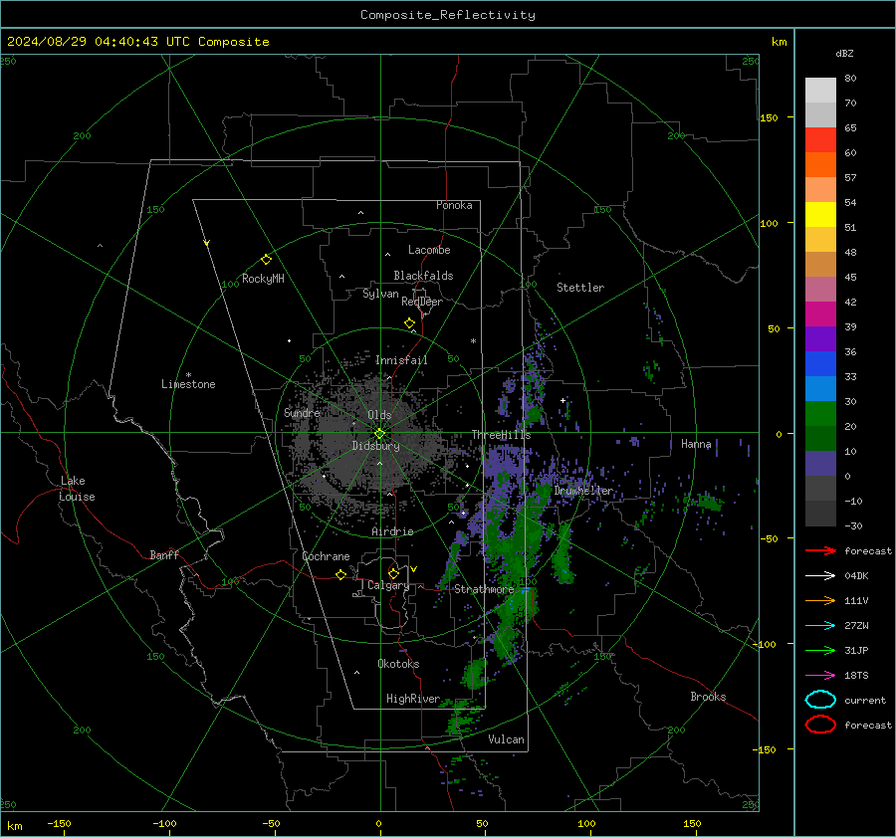This screenshot has width=896, height=837.
Task: Click the Hanna label on map
Action: click(x=696, y=444)
